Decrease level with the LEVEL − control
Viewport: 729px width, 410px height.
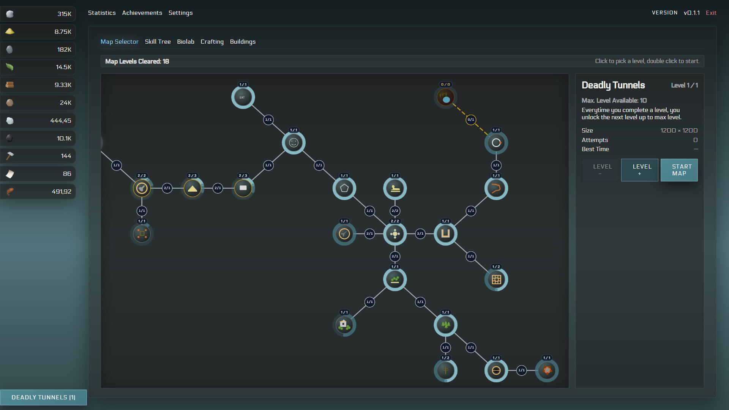[600, 170]
